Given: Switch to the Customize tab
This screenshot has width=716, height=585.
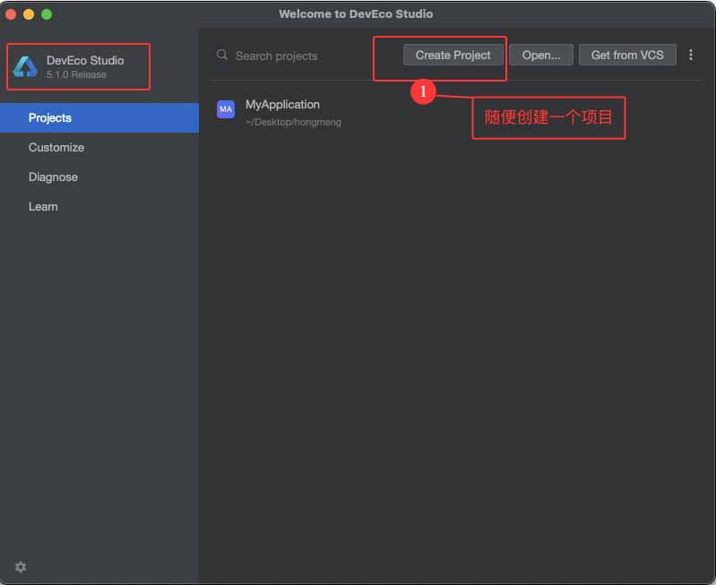Looking at the screenshot, I should (56, 147).
